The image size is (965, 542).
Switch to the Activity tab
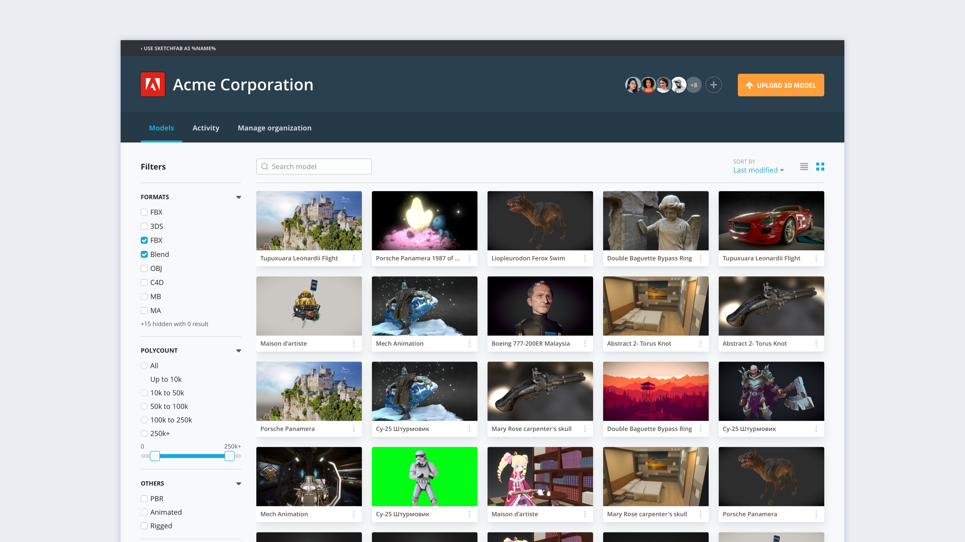206,127
